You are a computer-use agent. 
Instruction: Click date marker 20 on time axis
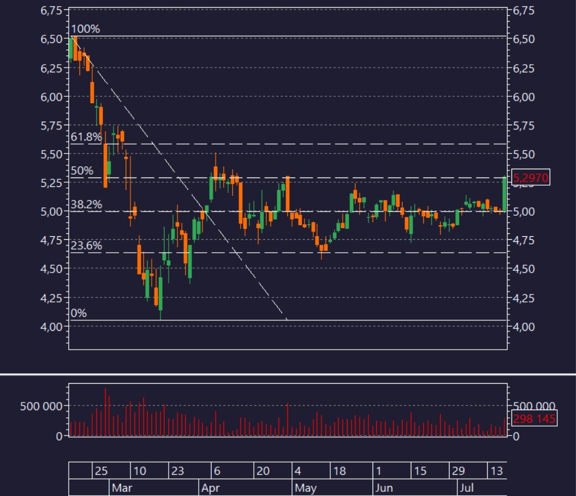[263, 471]
